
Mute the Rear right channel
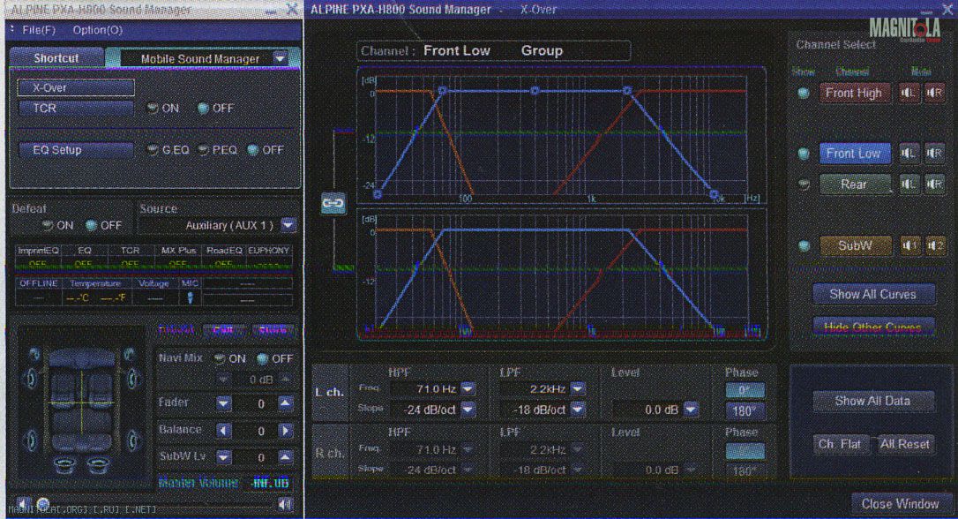point(935,184)
